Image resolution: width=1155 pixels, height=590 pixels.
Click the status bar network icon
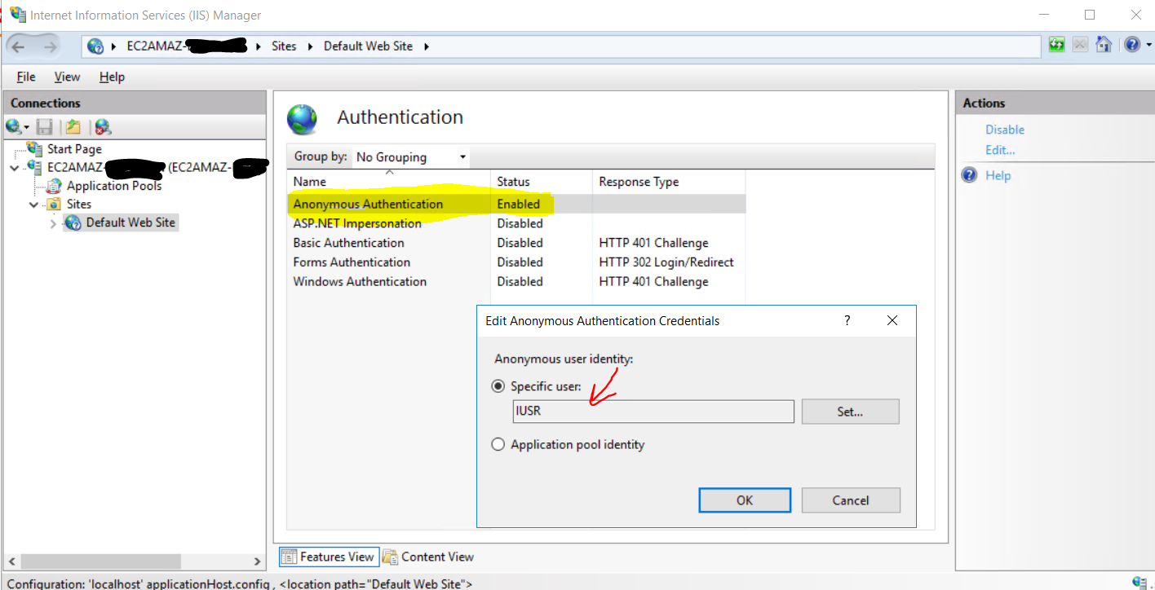coord(1140,582)
